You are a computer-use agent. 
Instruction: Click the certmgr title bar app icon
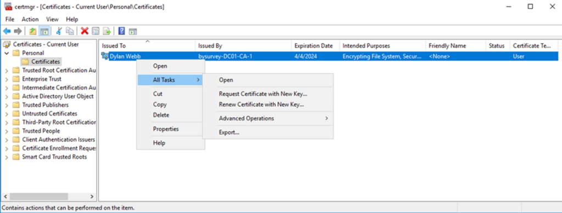(8, 7)
